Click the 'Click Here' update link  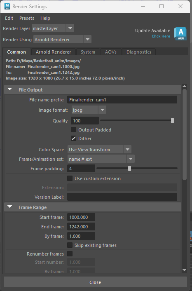tap(161, 36)
